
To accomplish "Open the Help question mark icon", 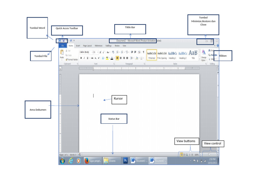I will (x=218, y=46).
